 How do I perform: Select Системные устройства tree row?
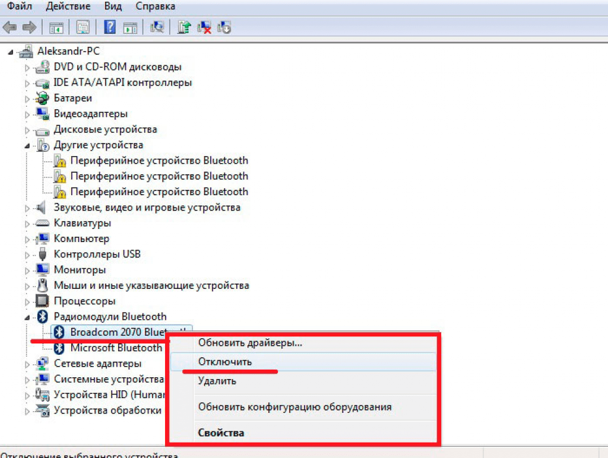109,379
